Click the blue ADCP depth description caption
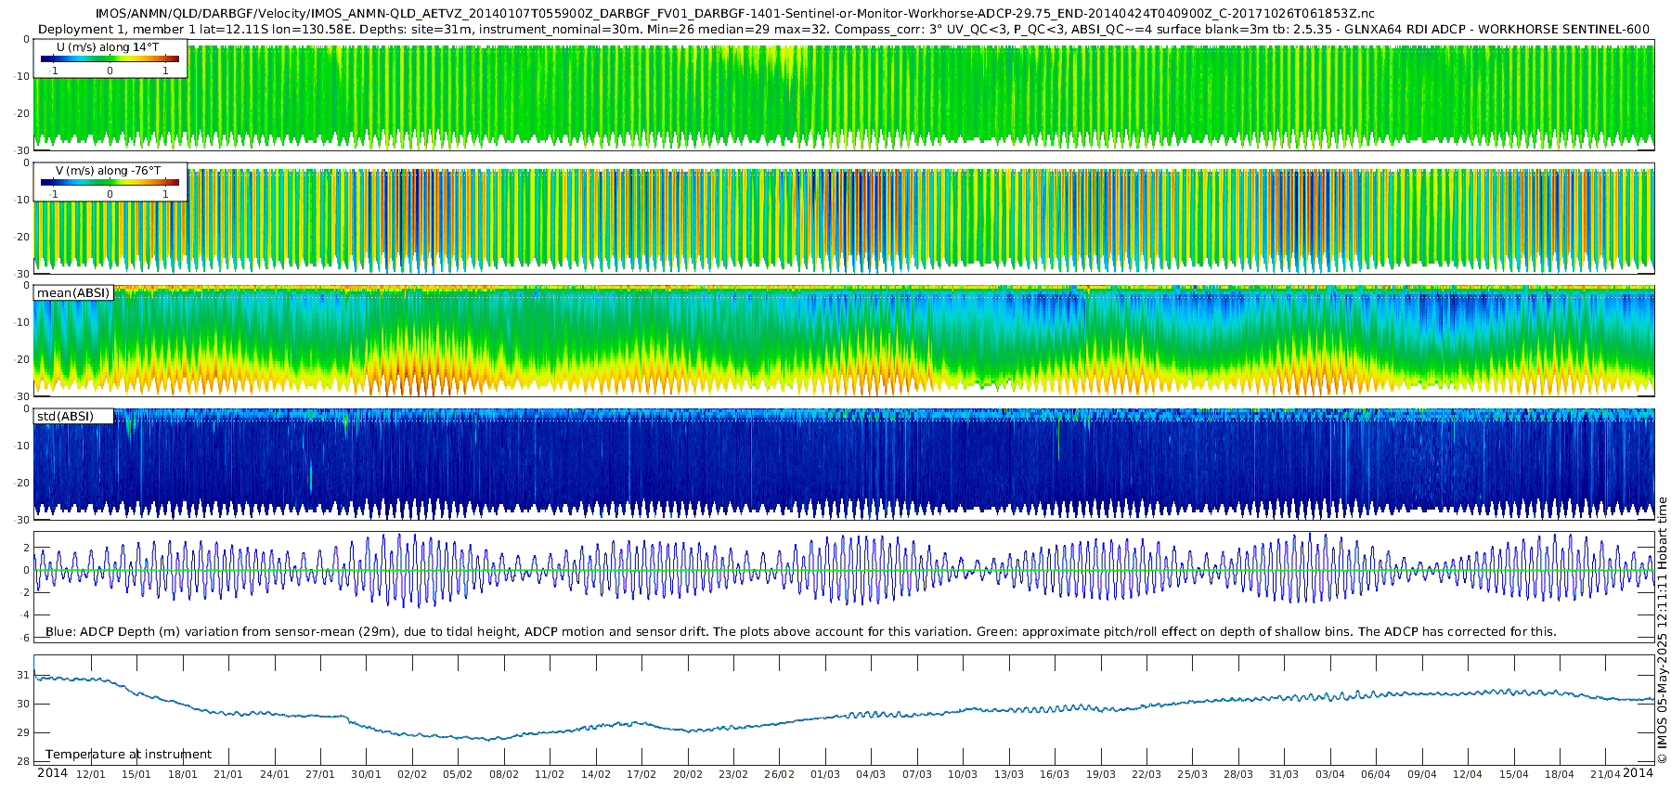The height and width of the screenshot is (789, 1671). (801, 631)
